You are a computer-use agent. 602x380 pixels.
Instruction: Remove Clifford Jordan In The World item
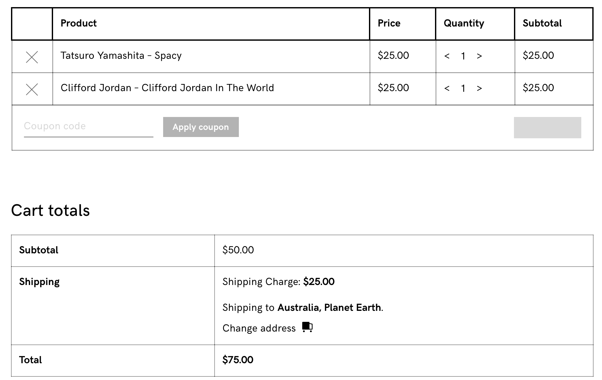point(32,90)
